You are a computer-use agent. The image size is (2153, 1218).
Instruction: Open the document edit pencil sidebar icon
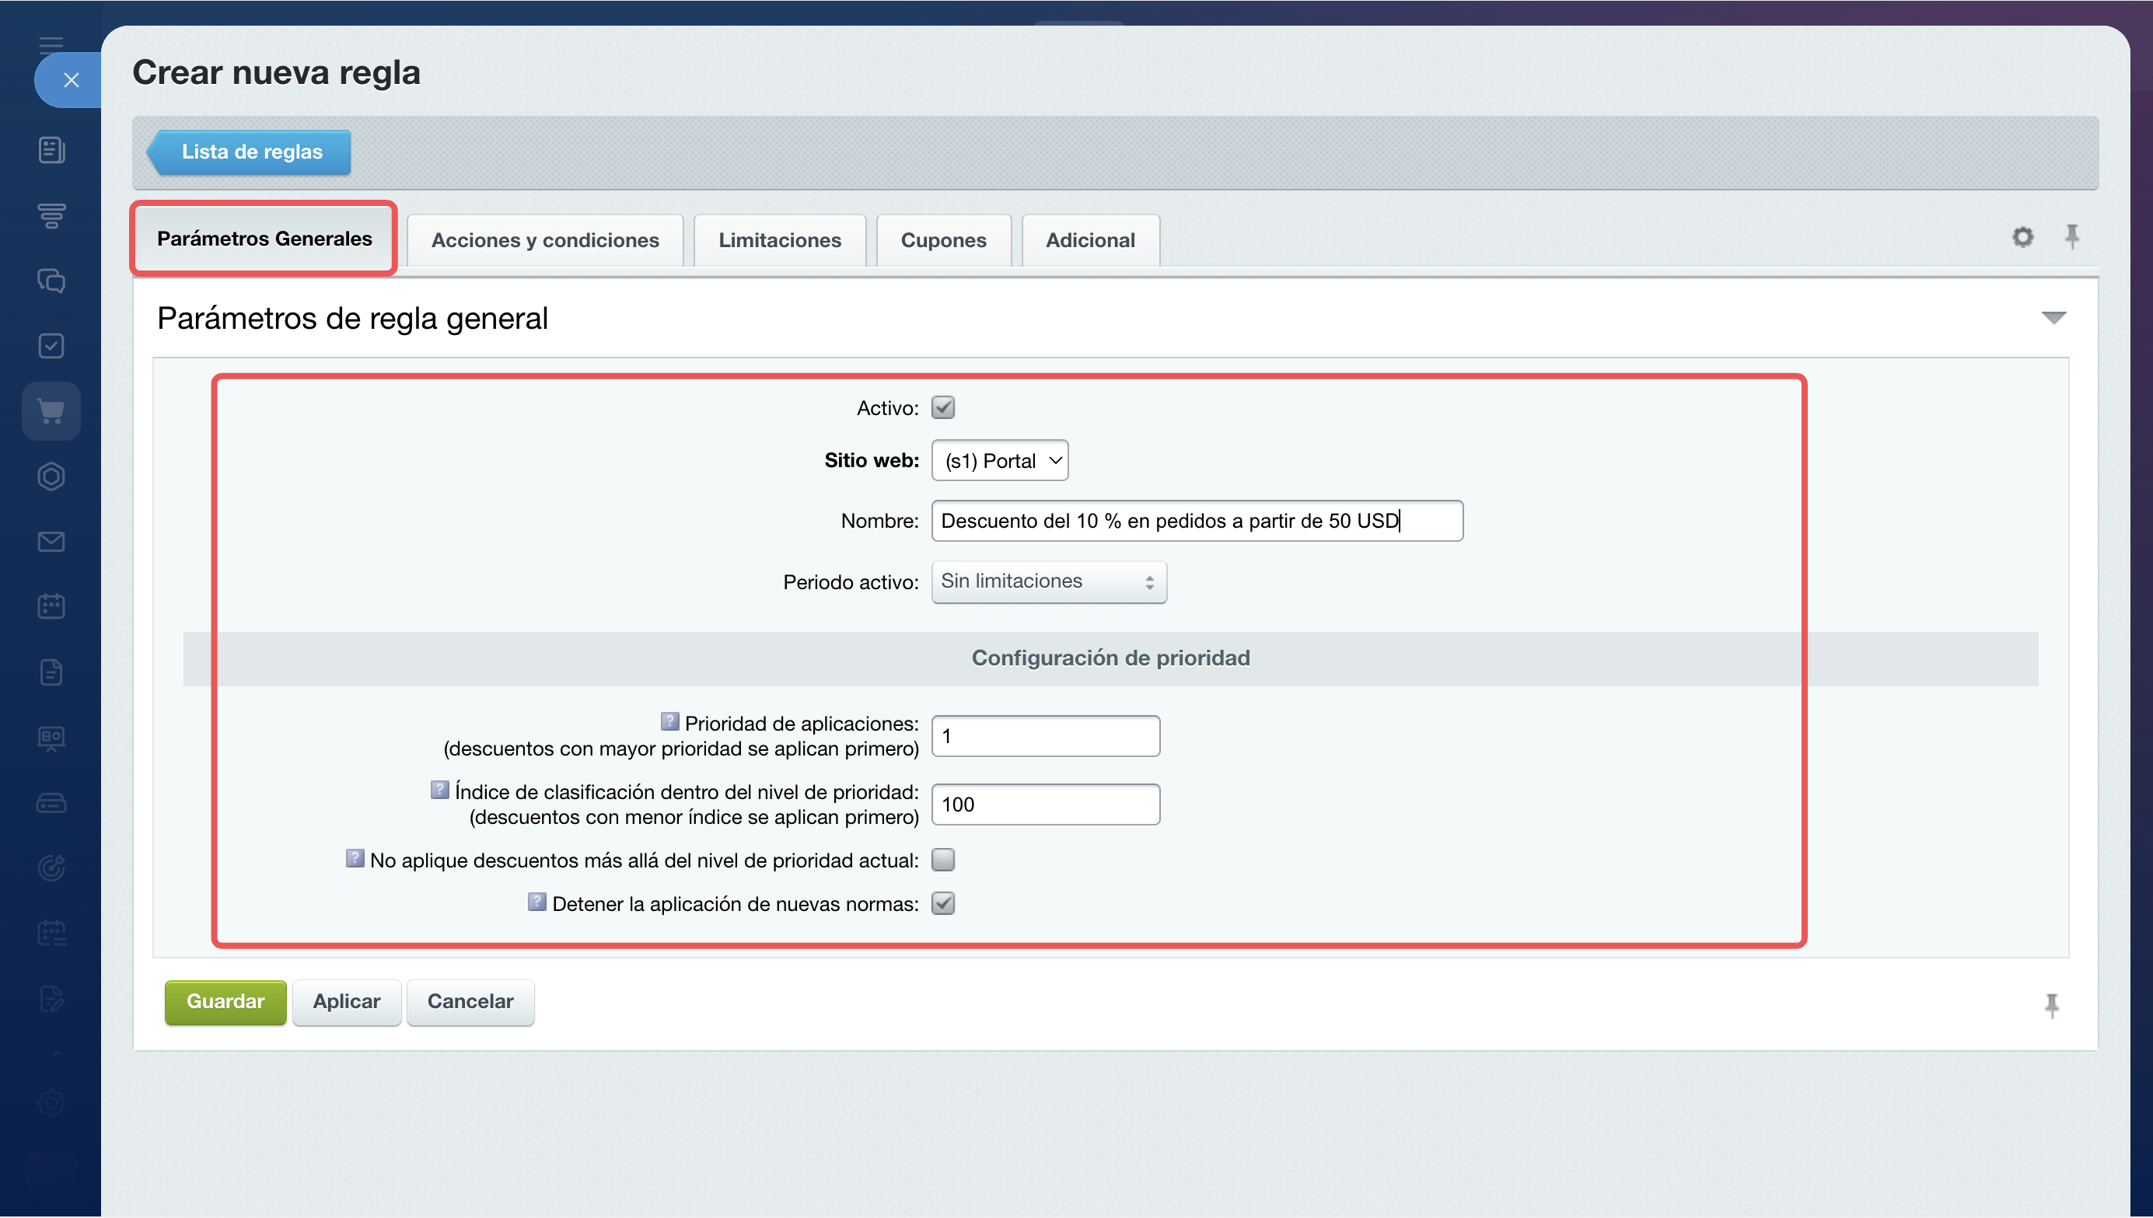coord(51,999)
